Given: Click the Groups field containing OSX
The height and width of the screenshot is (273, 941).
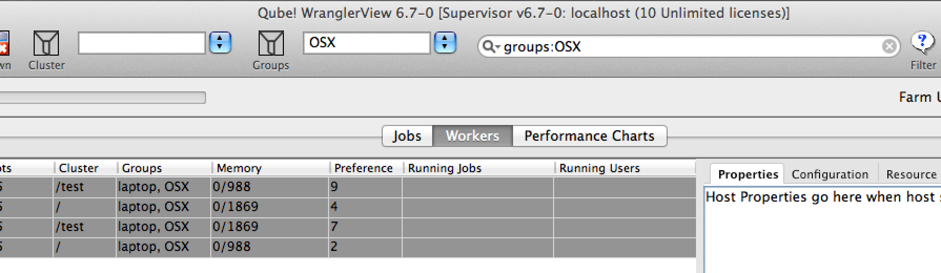Looking at the screenshot, I should pyautogui.click(x=366, y=43).
